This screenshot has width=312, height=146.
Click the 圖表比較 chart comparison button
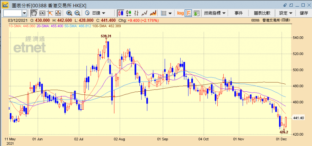(x=262, y=13)
